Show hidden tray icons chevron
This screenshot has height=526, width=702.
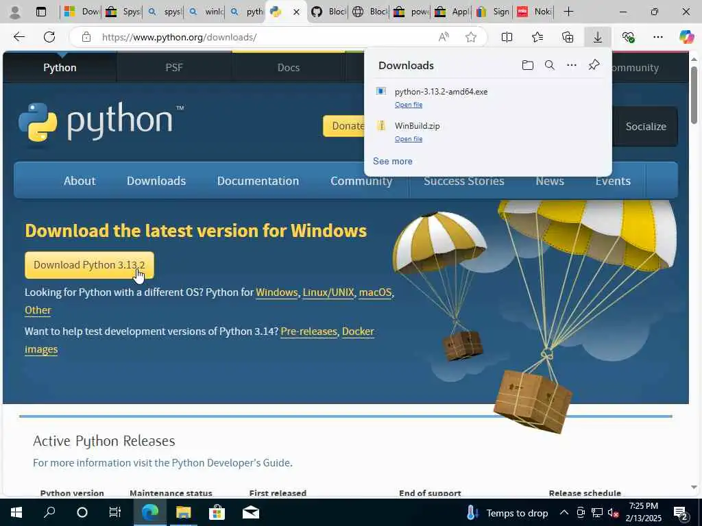[x=564, y=512]
